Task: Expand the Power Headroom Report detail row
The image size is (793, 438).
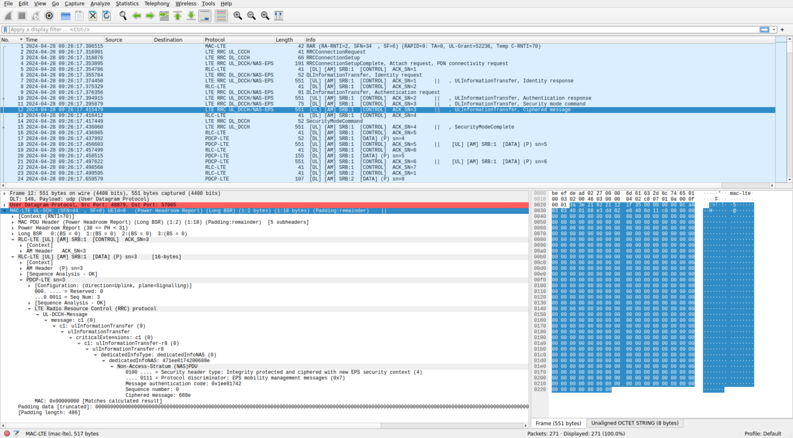Action: (x=12, y=228)
